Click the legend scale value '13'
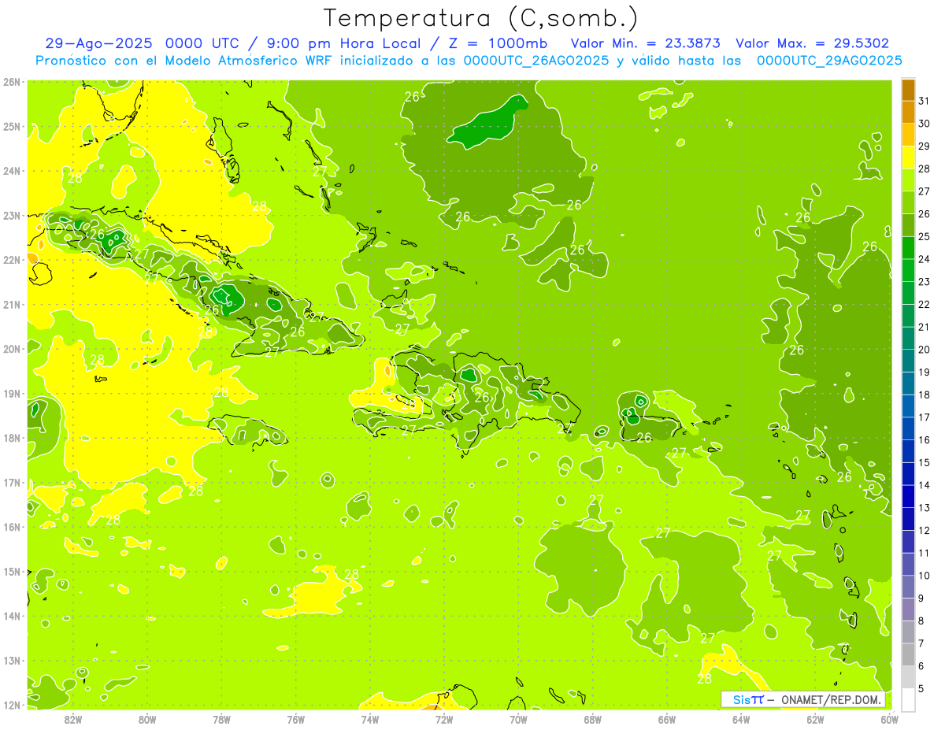 (x=924, y=508)
